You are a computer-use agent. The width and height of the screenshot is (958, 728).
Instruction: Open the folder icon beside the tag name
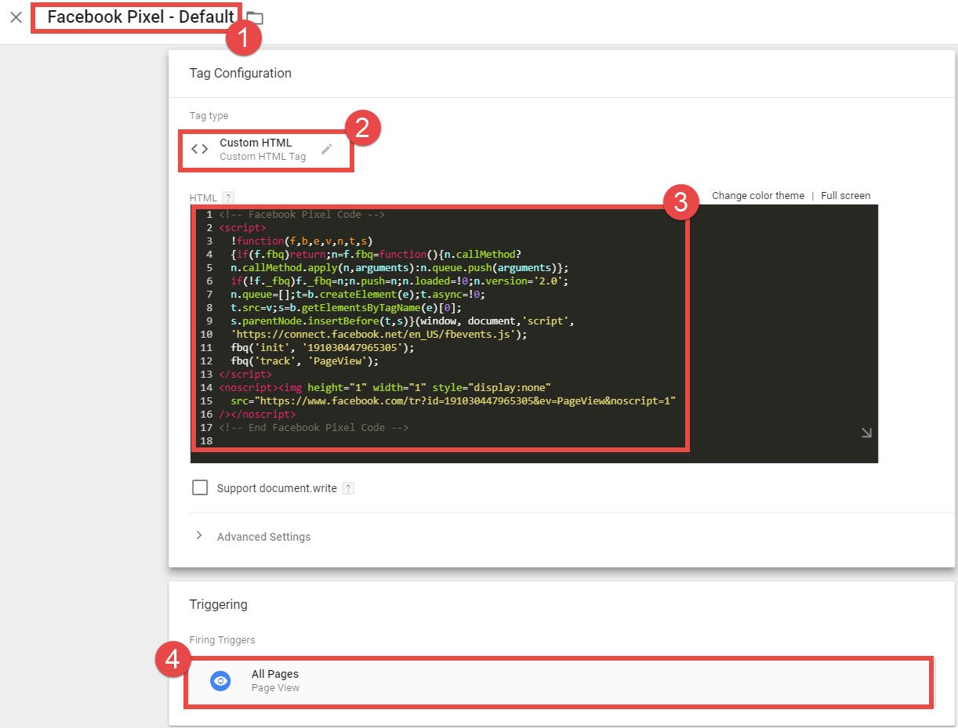(255, 18)
